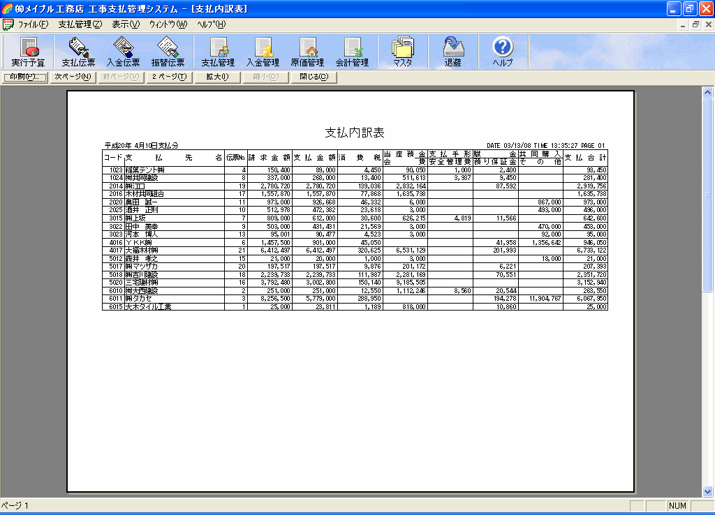Open the ヘルプ question mark icon

pyautogui.click(x=503, y=52)
